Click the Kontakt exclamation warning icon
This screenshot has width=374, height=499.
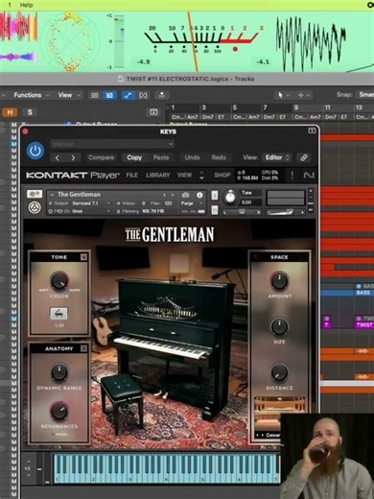292,176
